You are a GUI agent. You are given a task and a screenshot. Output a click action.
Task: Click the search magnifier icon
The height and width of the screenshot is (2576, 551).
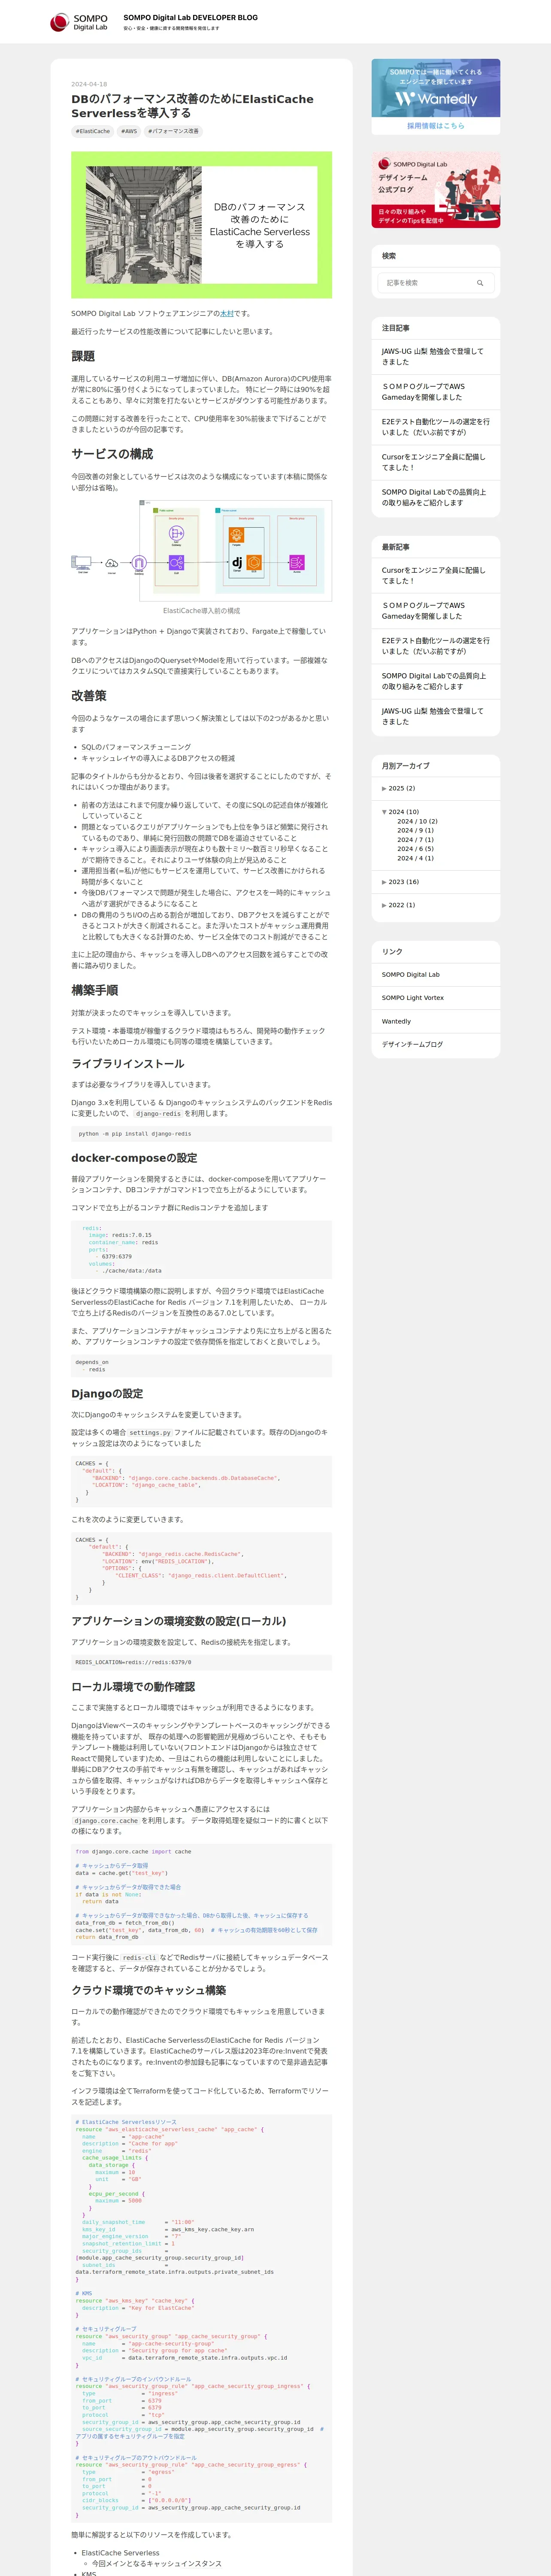(480, 283)
